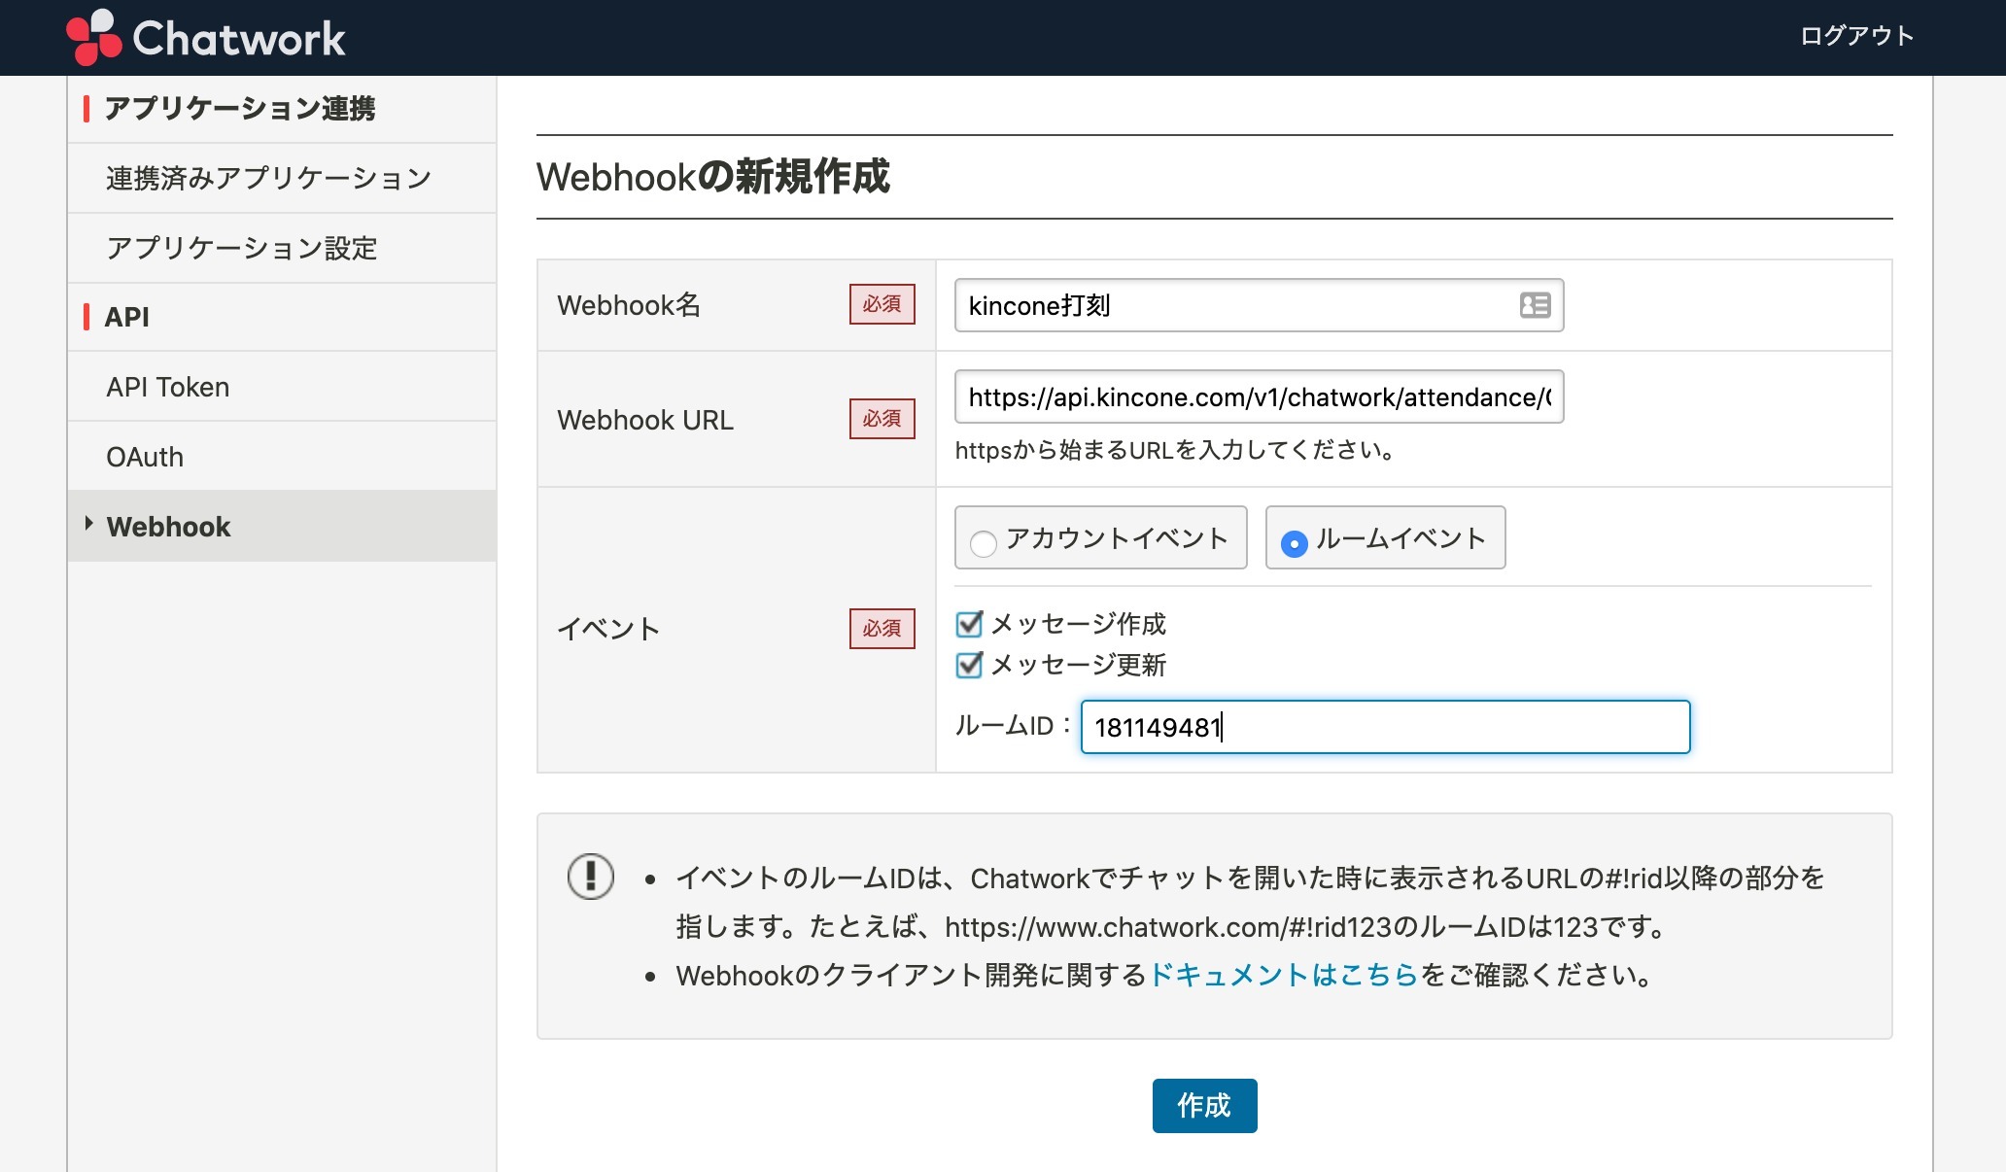
Task: Toggle the メッセージ作成 checkbox
Action: pos(969,624)
